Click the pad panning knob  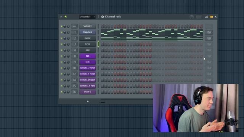click(65, 50)
